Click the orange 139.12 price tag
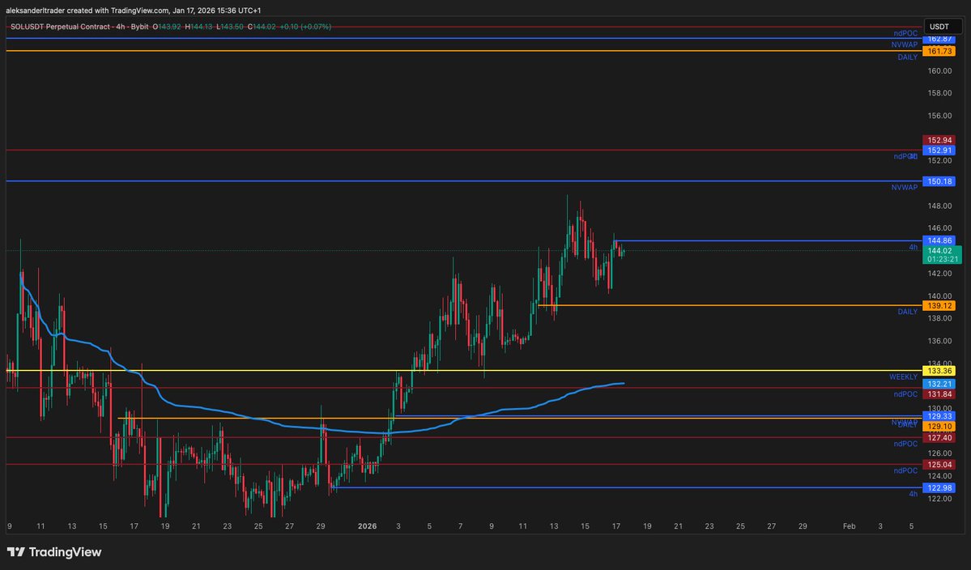 point(939,305)
